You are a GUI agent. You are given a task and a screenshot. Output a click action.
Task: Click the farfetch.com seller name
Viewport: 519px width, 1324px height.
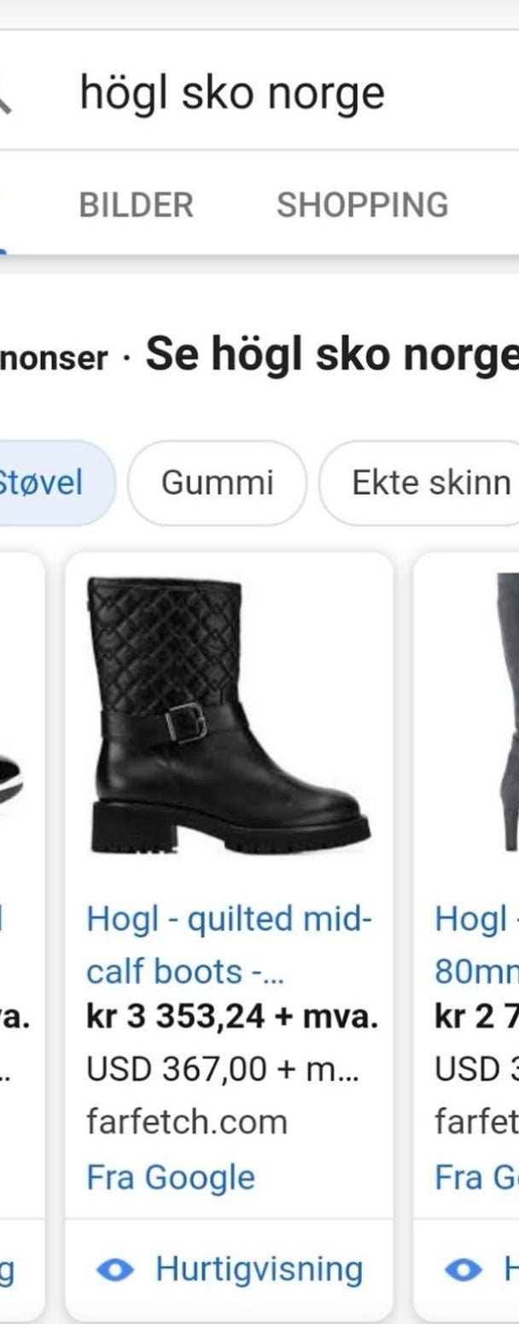click(x=186, y=1122)
